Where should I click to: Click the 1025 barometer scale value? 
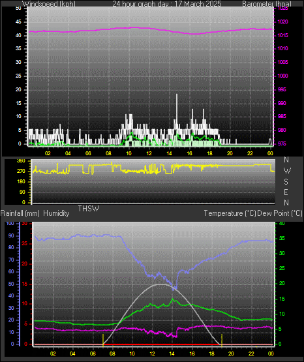pos(282,8)
